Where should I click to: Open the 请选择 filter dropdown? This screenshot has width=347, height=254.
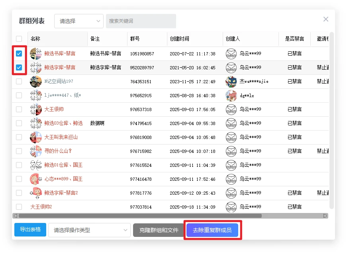coord(78,21)
